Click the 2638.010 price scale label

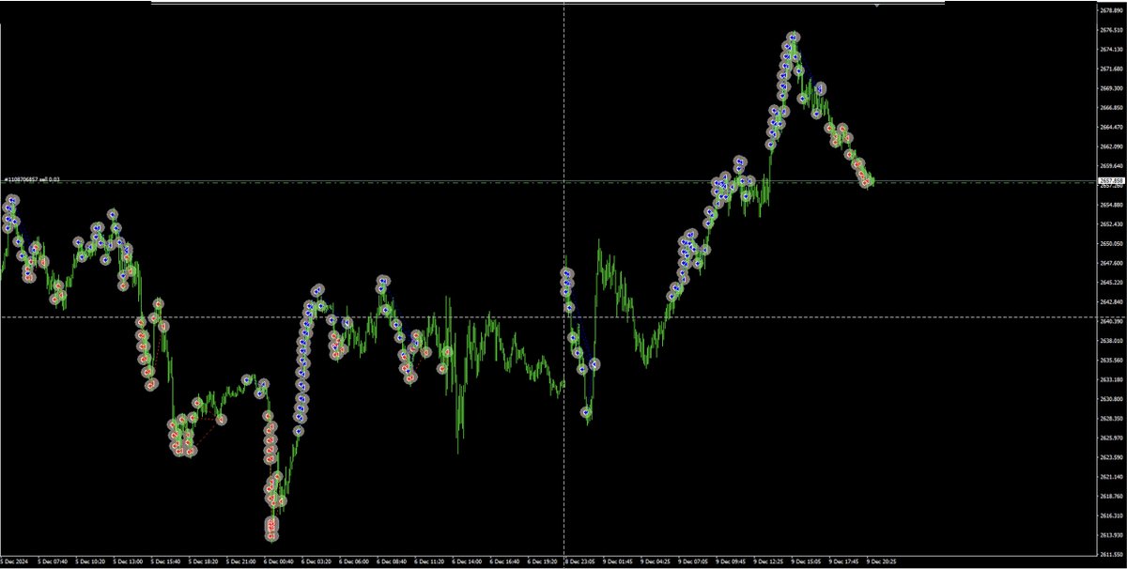[1111, 341]
